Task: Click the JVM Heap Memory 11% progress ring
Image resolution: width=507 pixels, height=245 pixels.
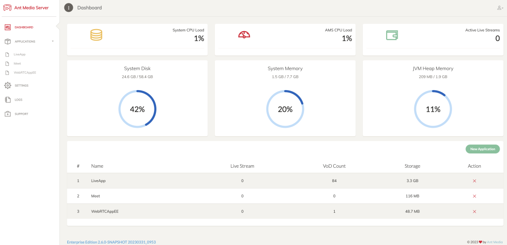Action: [x=433, y=109]
